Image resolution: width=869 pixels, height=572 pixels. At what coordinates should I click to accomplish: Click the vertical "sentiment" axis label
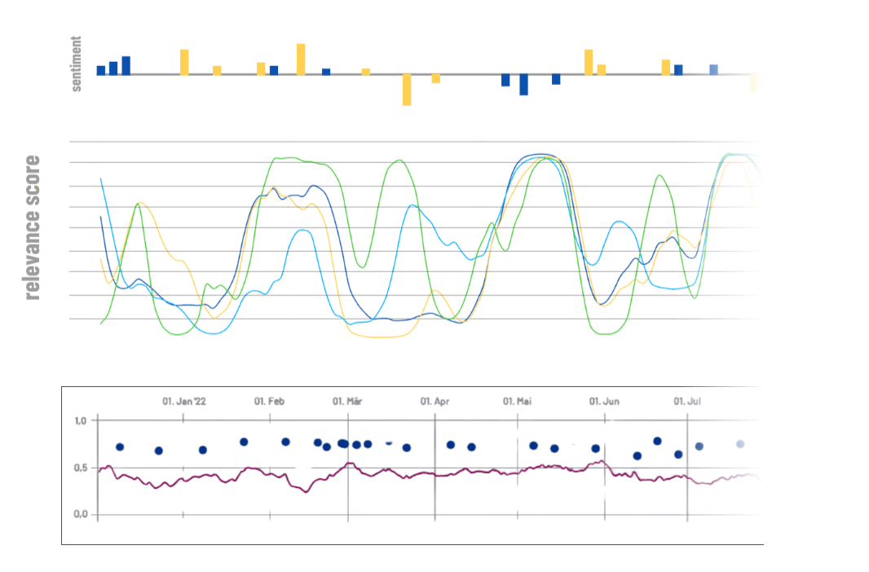[x=77, y=64]
